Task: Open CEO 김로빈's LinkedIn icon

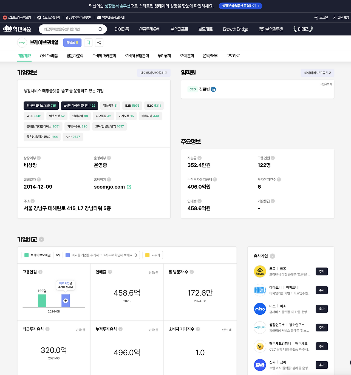Action: [x=213, y=89]
